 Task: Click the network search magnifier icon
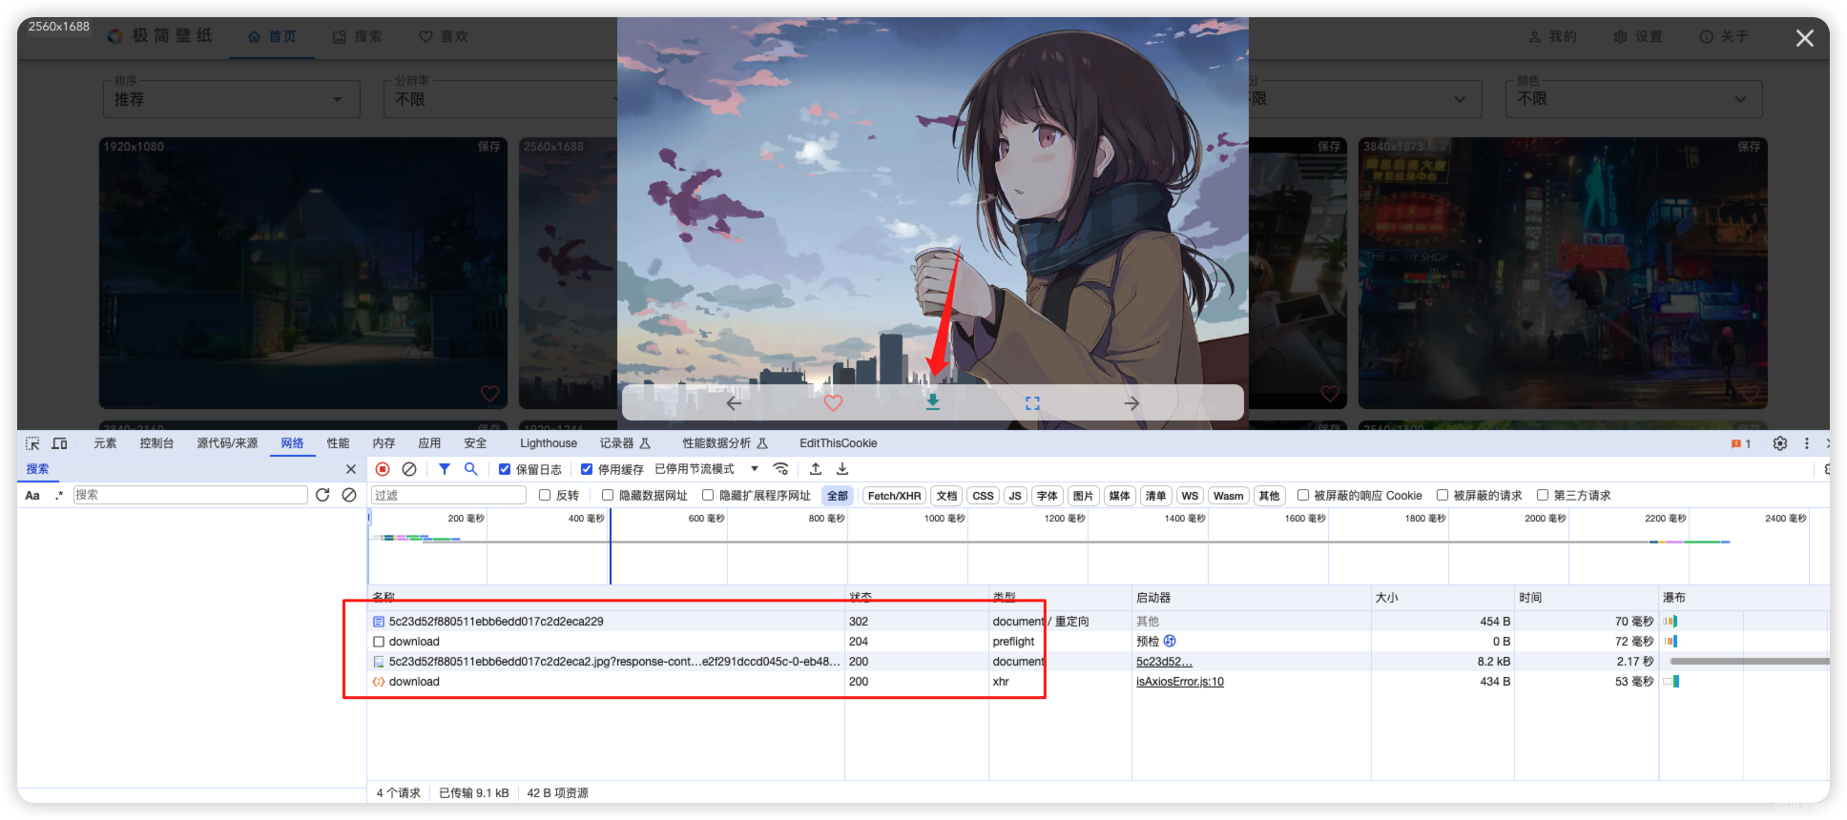(471, 469)
